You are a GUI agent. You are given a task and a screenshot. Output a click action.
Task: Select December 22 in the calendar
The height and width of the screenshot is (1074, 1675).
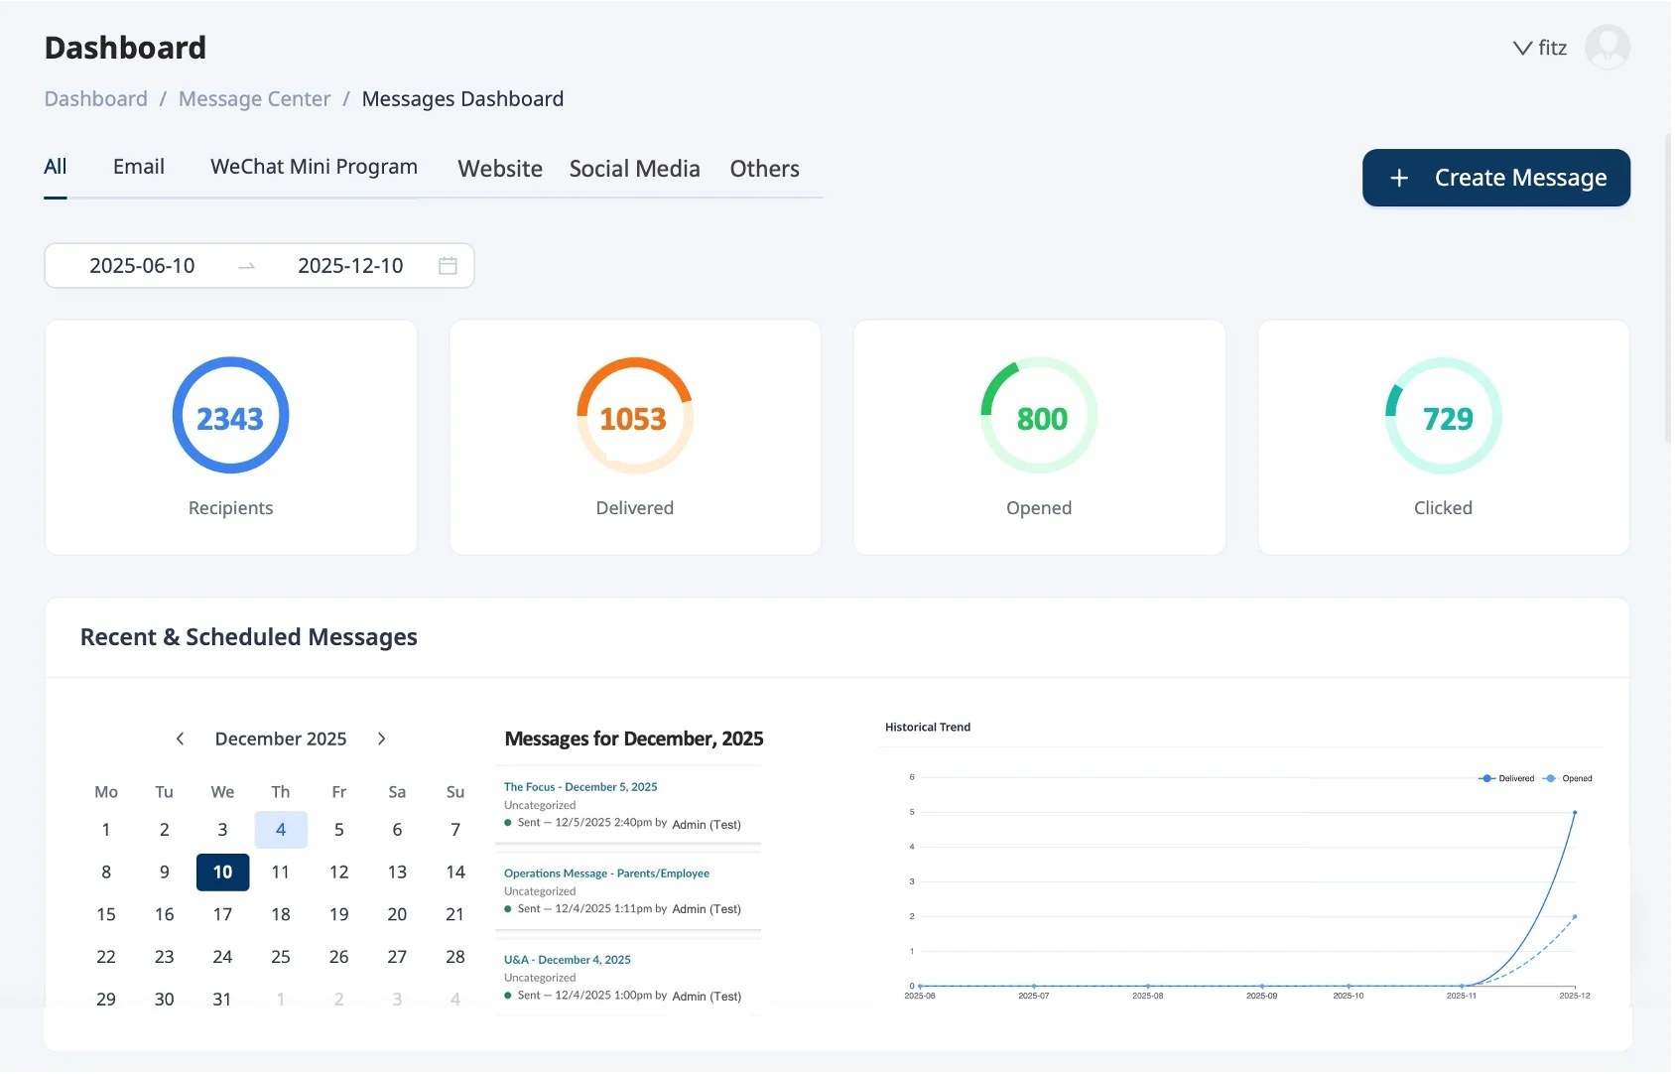tap(106, 958)
